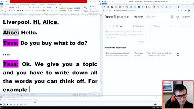Click the Increase Indent icon
Image resolution: width=194 pixels, height=109 pixels.
50,8
